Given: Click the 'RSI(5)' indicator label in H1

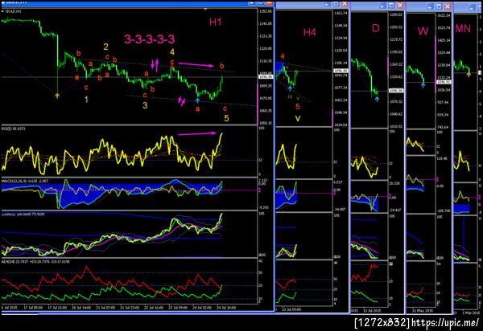Looking at the screenshot, I should (6, 129).
